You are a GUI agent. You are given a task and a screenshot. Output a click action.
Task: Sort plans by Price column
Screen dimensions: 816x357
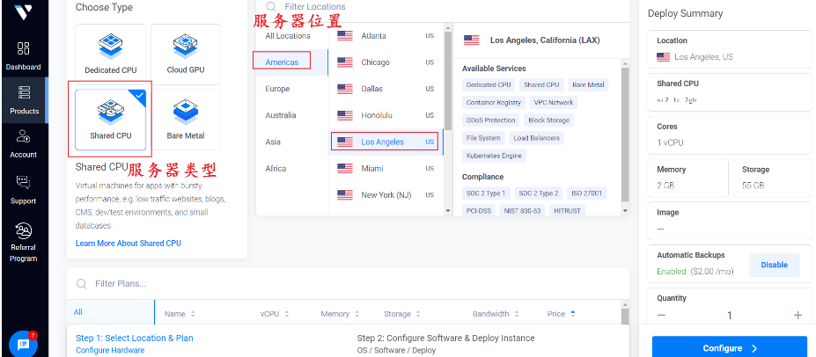(x=561, y=314)
